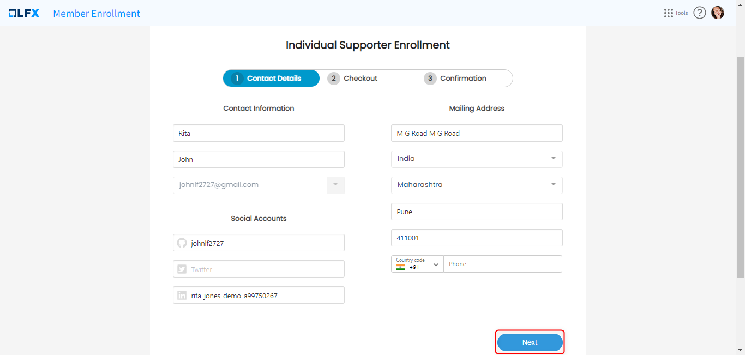The image size is (745, 355).
Task: Click the LinkedIn icon in Social Accounts
Action: pyautogui.click(x=182, y=296)
